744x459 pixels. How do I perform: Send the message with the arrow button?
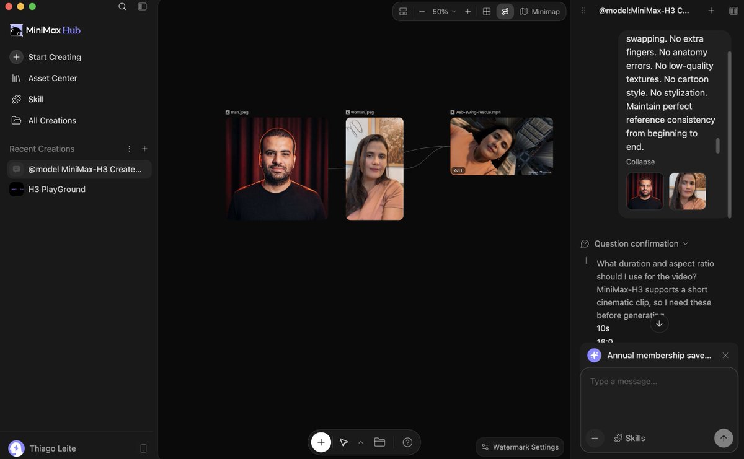[723, 438]
